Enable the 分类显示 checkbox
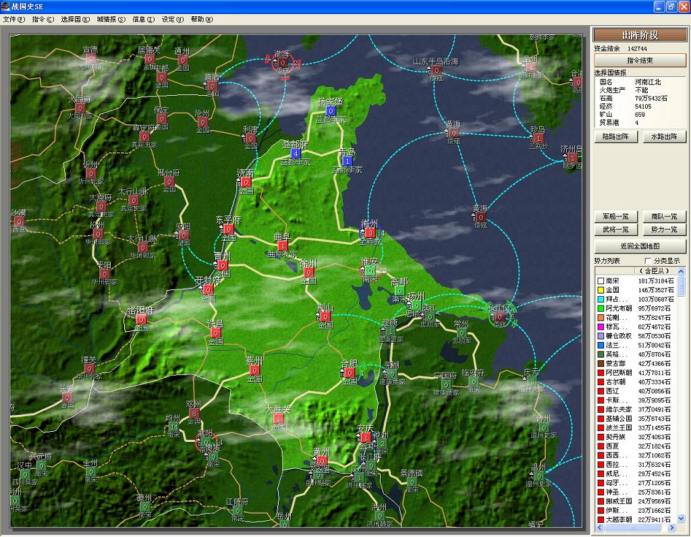 coord(648,261)
